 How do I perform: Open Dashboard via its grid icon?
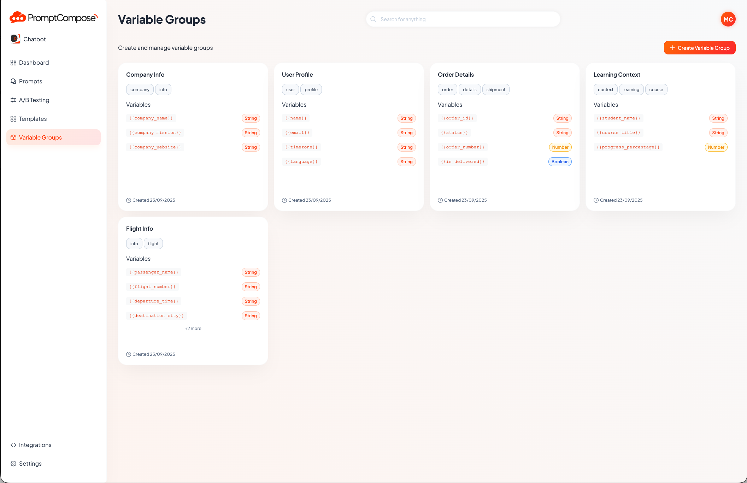tap(13, 63)
